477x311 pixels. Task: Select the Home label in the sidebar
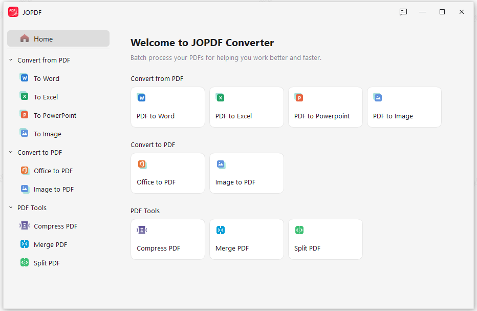point(43,39)
